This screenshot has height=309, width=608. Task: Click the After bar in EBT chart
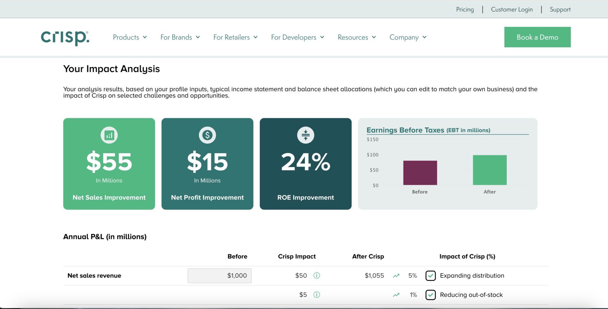coord(490,170)
